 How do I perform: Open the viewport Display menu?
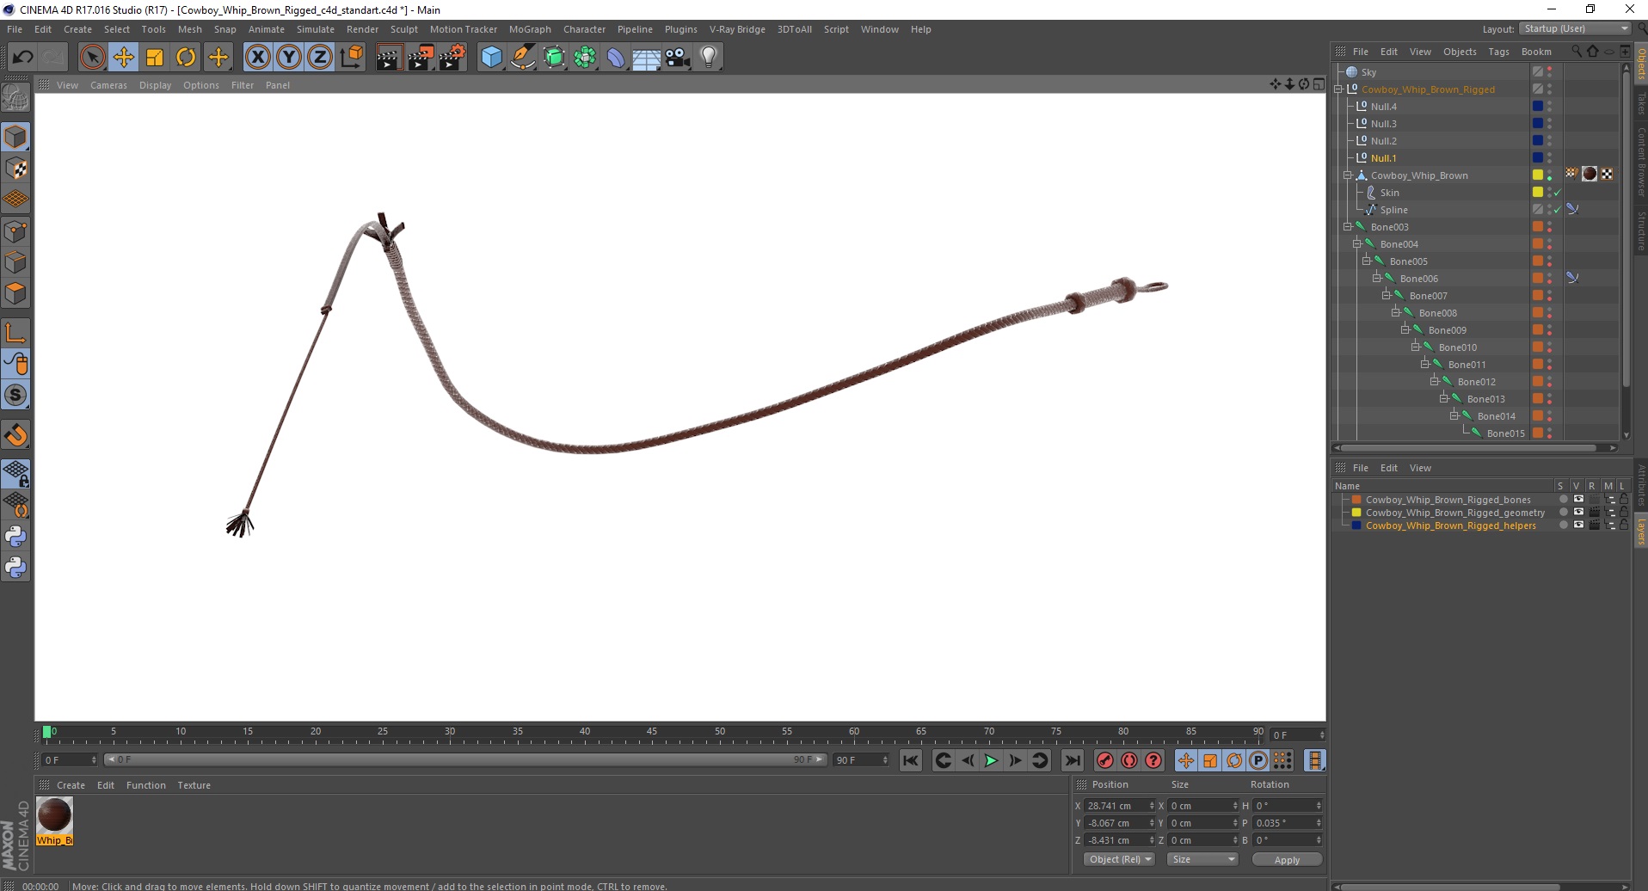[155, 85]
